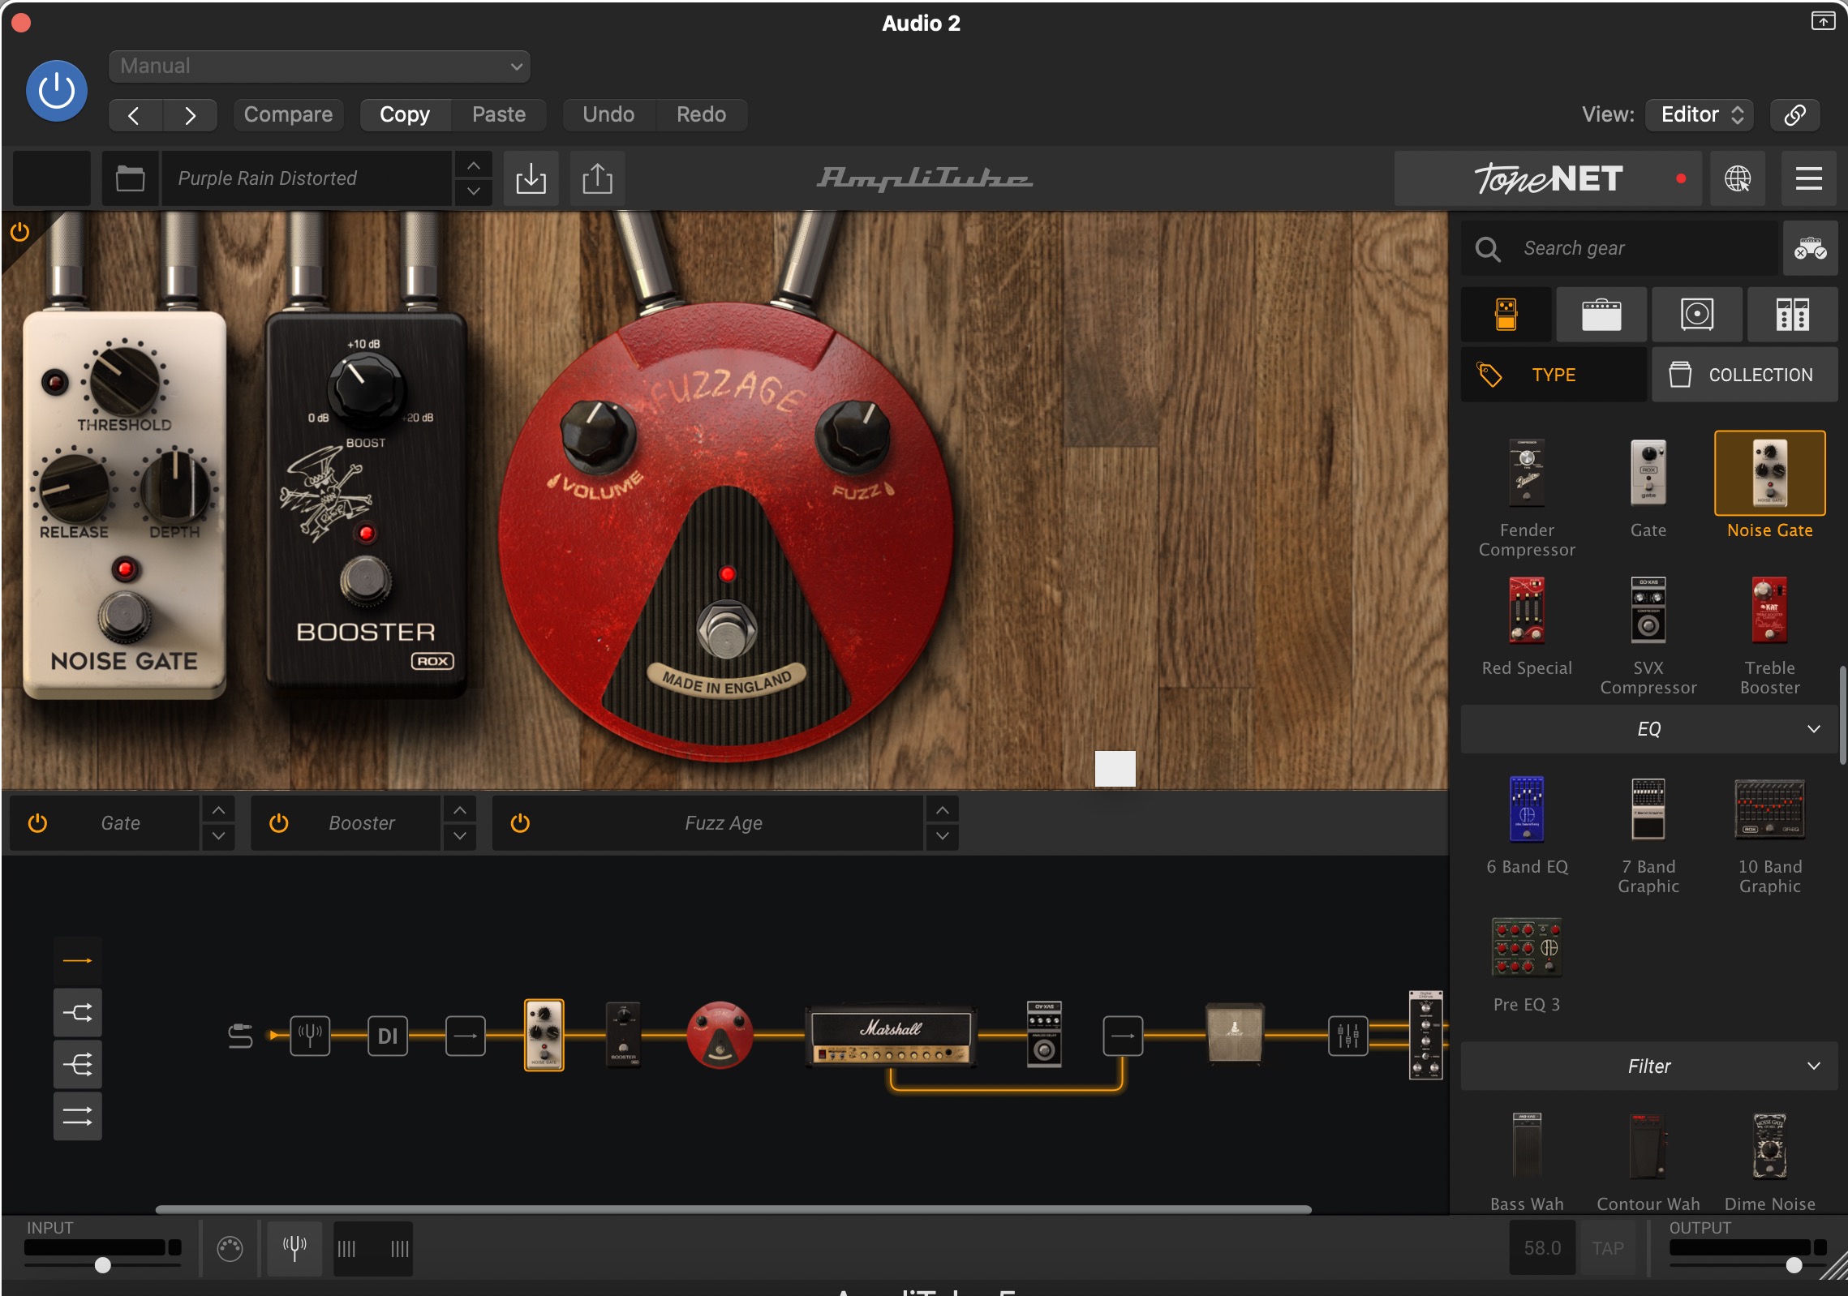Select the rack effects category tab

click(1793, 315)
